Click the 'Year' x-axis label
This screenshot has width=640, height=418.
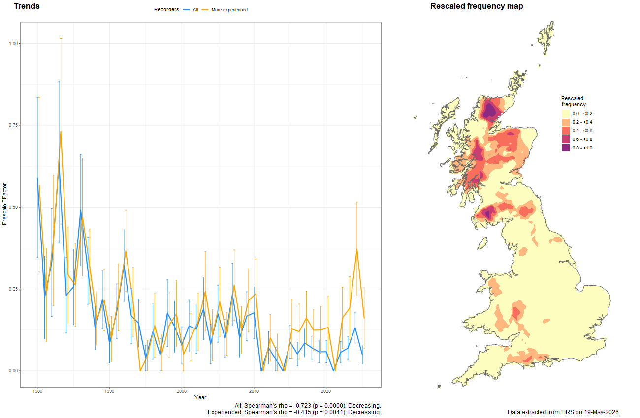point(200,397)
